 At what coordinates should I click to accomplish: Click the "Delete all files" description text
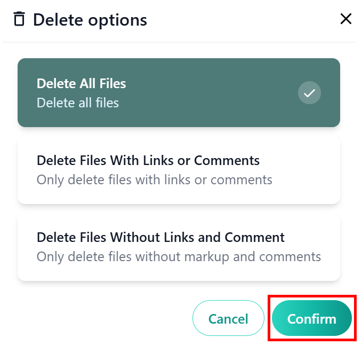coord(78,103)
